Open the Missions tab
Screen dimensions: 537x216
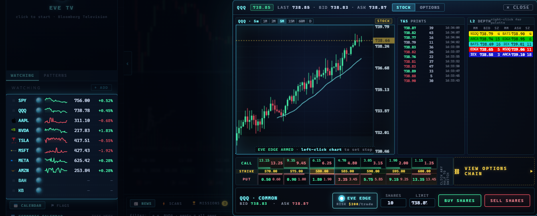pyautogui.click(x=209, y=204)
